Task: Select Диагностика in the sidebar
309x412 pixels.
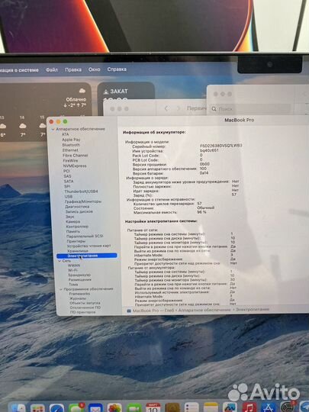Action: (77, 207)
